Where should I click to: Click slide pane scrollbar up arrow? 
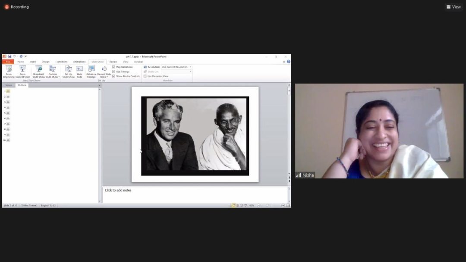(289, 85)
